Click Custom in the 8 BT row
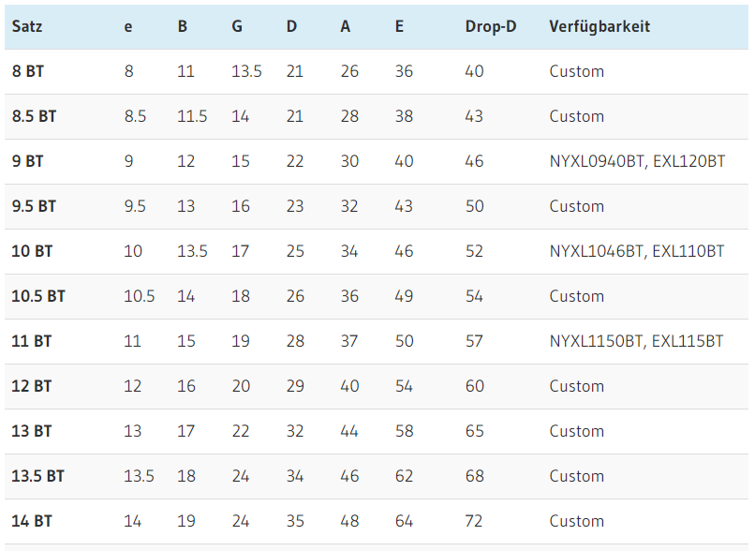 (x=576, y=71)
